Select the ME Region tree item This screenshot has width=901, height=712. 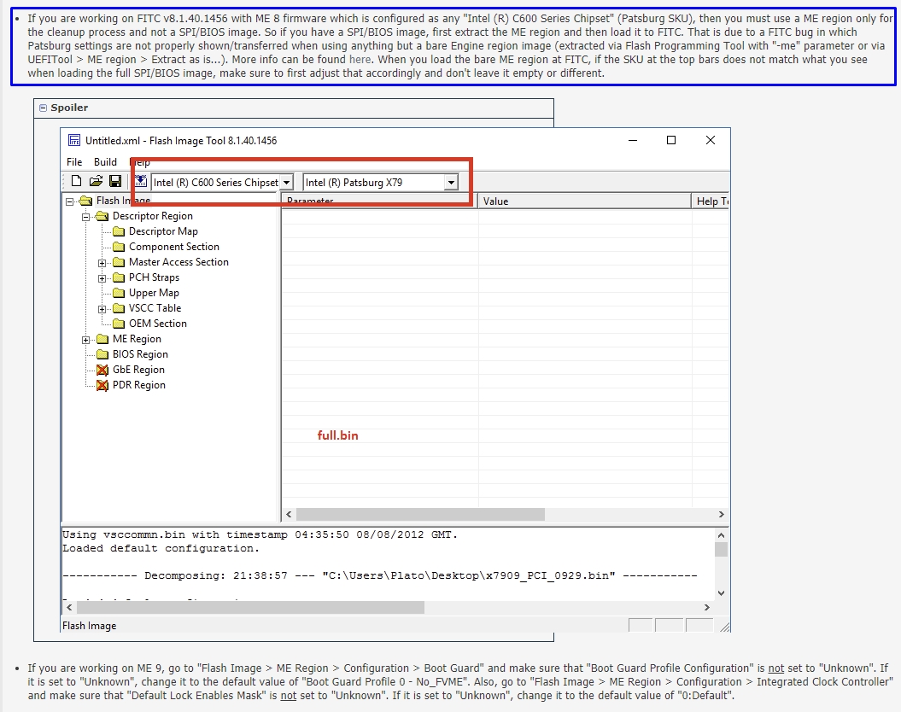[x=137, y=339]
